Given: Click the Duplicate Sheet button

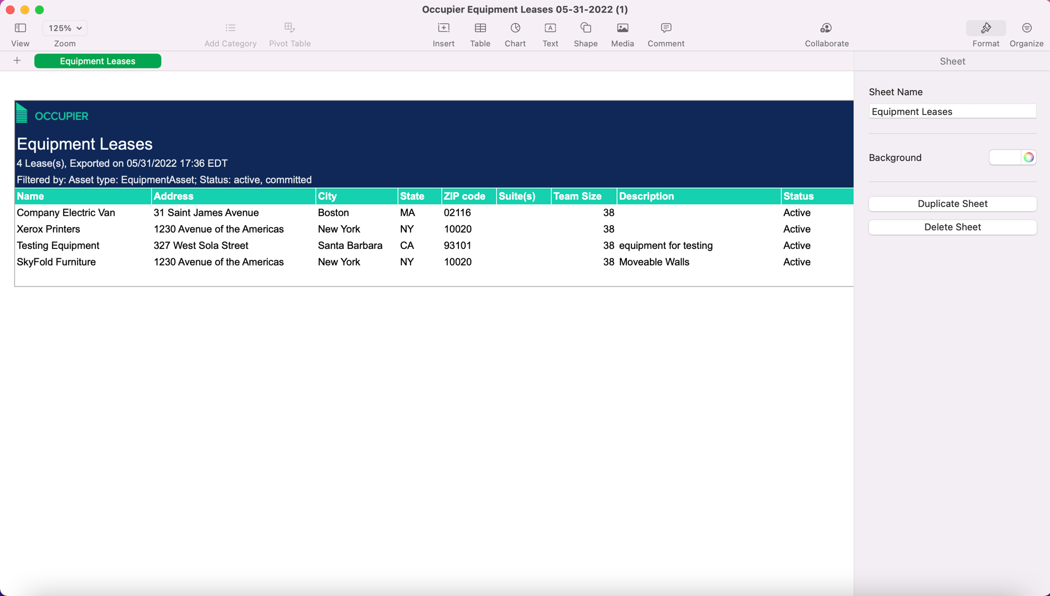Looking at the screenshot, I should pyautogui.click(x=952, y=204).
